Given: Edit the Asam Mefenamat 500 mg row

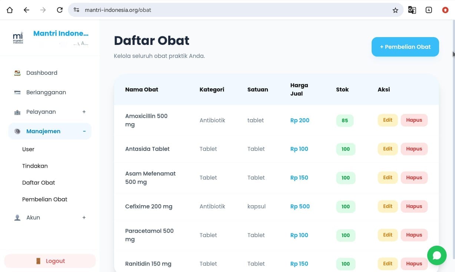Looking at the screenshot, I should [x=388, y=177].
